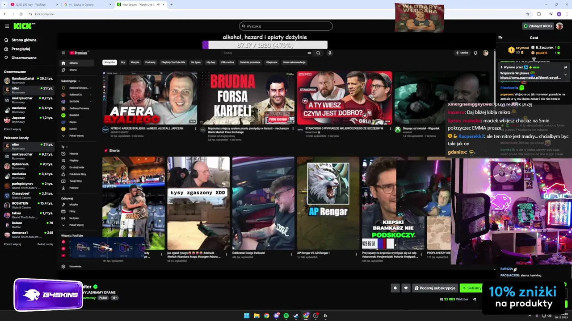Click YouTube Premium logo in stream

(x=78, y=53)
